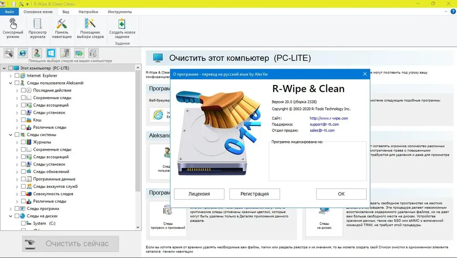Screen dimensions: 457x258
Task: Click the licensed-to text box
Action: pos(318,161)
